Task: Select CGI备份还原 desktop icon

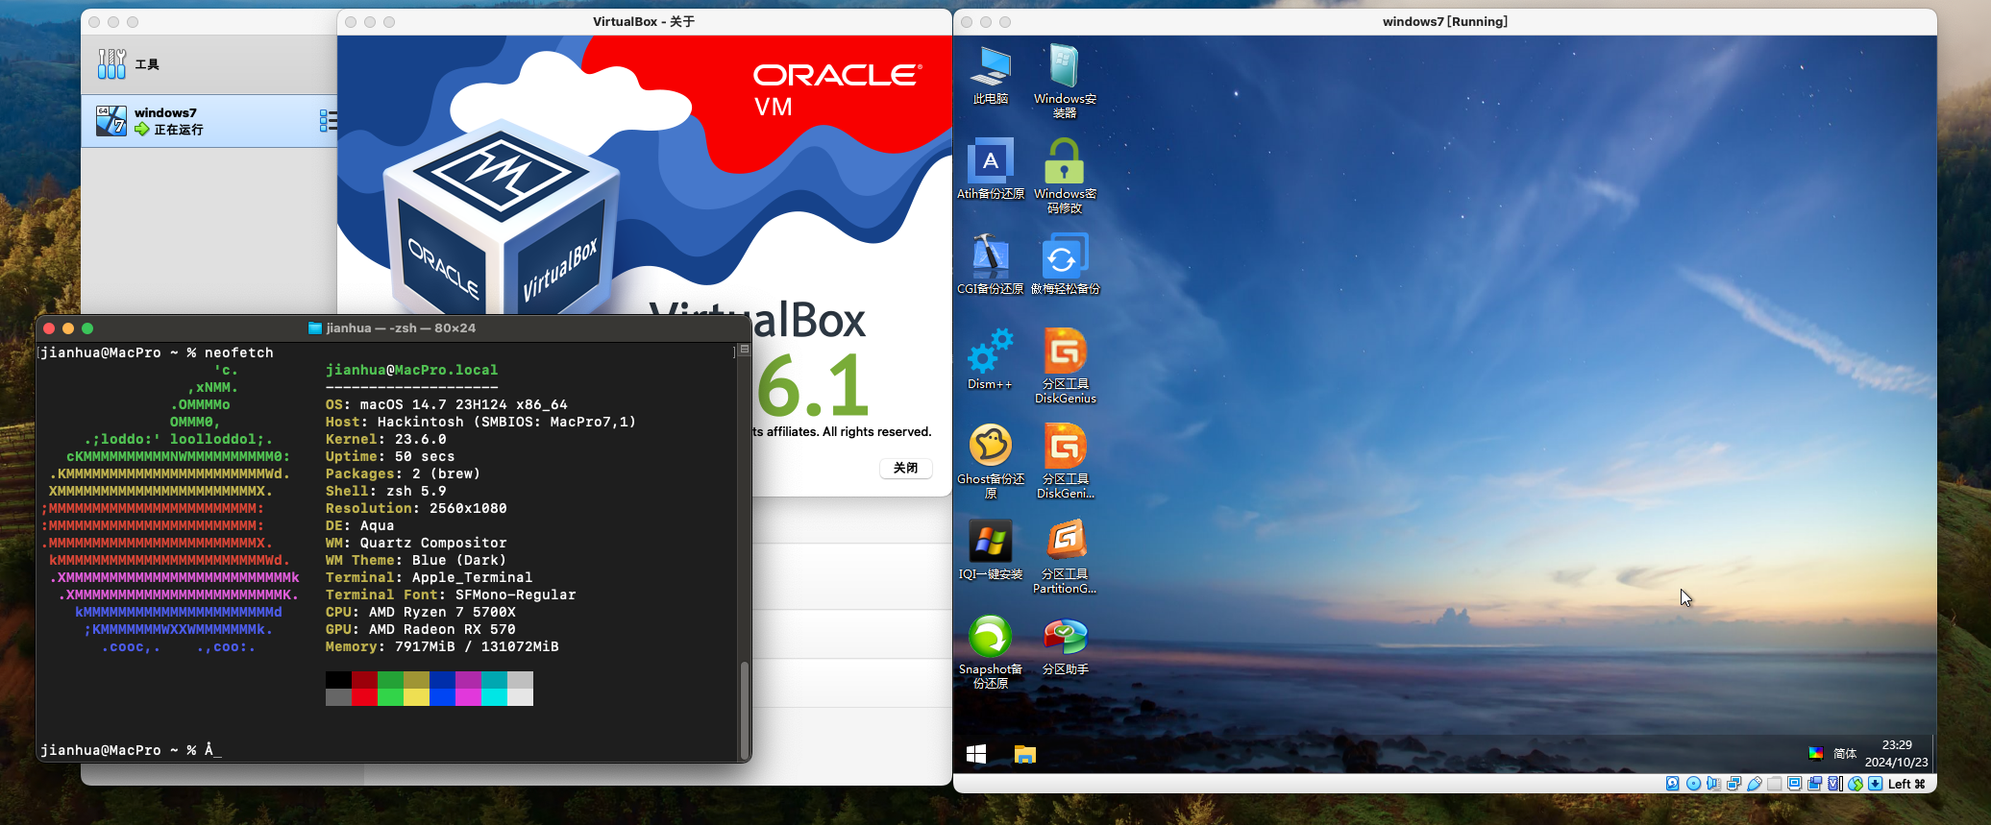Action: pyautogui.click(x=991, y=264)
